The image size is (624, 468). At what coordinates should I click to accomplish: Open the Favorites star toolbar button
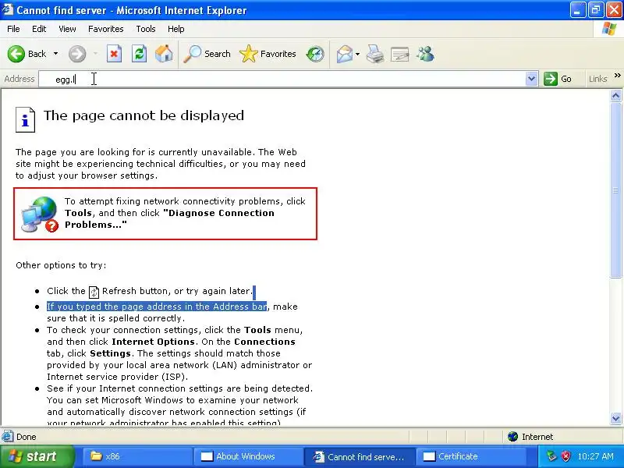click(268, 54)
